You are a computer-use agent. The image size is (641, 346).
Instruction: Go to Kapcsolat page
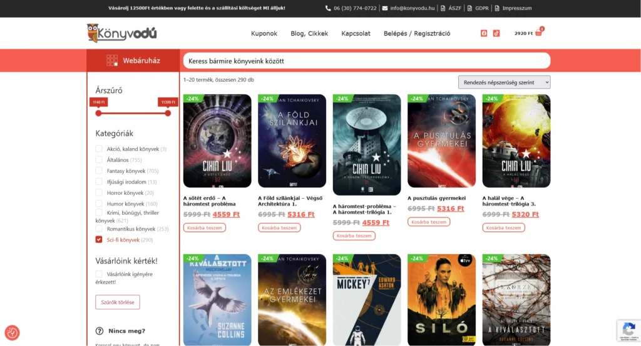tap(356, 34)
